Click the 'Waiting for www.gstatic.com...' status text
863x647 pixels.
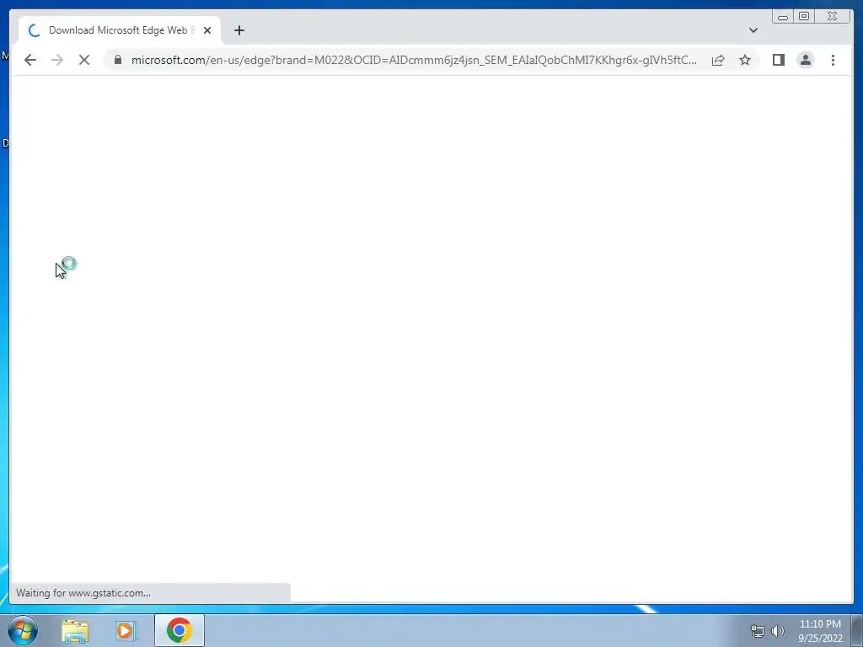pos(83,593)
